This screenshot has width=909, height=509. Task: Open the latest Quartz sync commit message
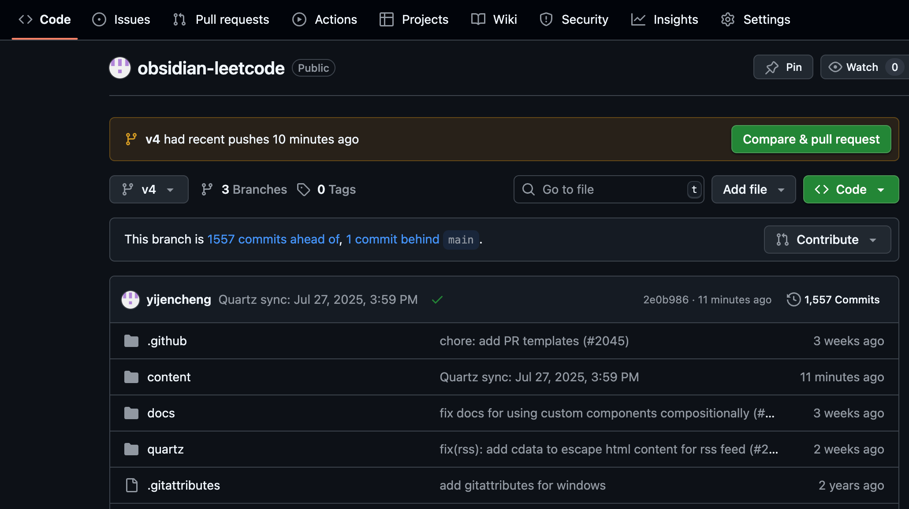pos(318,299)
